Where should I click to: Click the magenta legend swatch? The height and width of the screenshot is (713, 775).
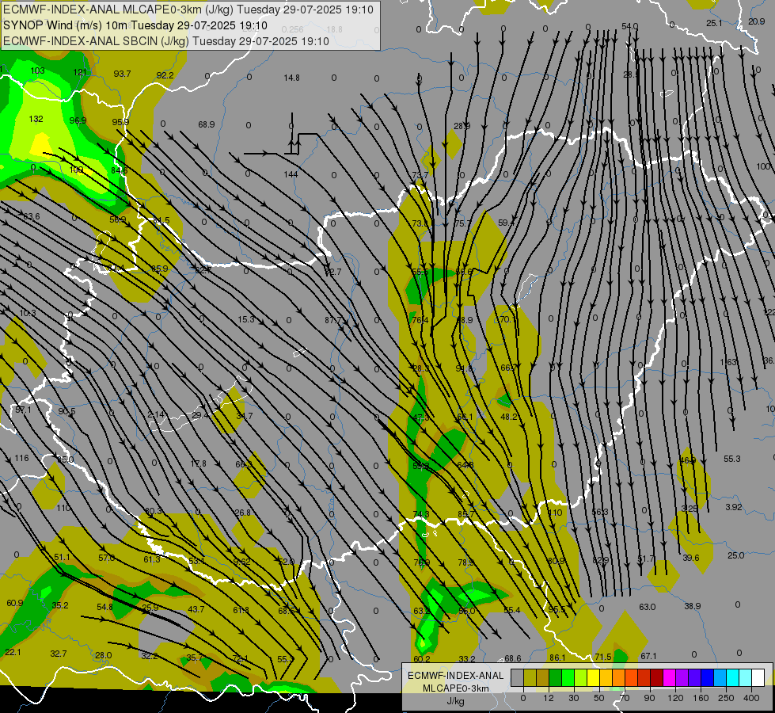pos(669,678)
